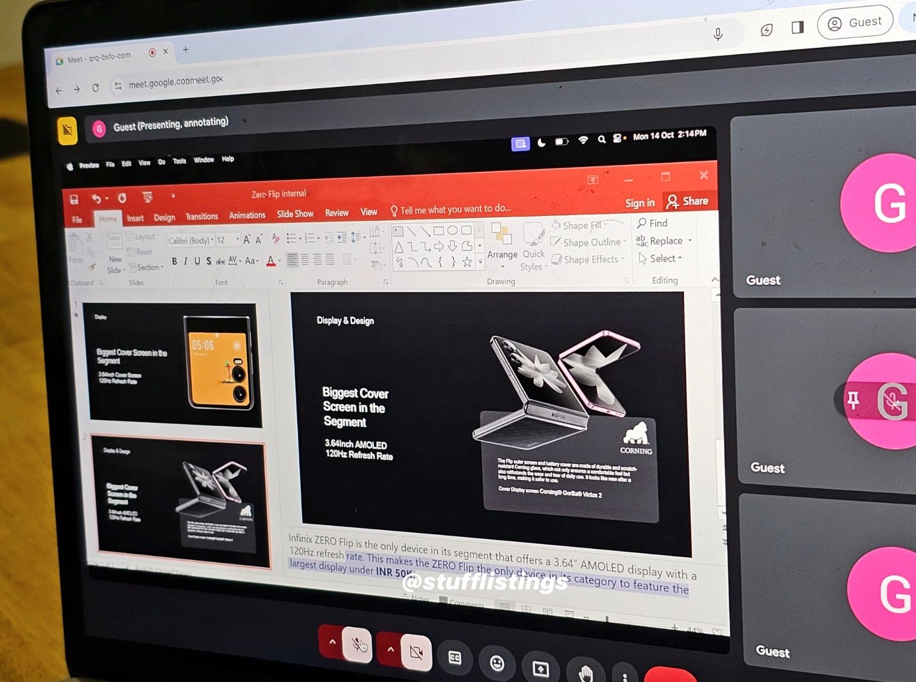The image size is (916, 682).
Task: Open the Replace button in Editing
Action: point(664,241)
